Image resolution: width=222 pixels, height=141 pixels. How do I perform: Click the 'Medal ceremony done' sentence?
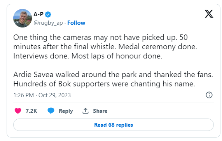pyautogui.click(x=157, y=47)
